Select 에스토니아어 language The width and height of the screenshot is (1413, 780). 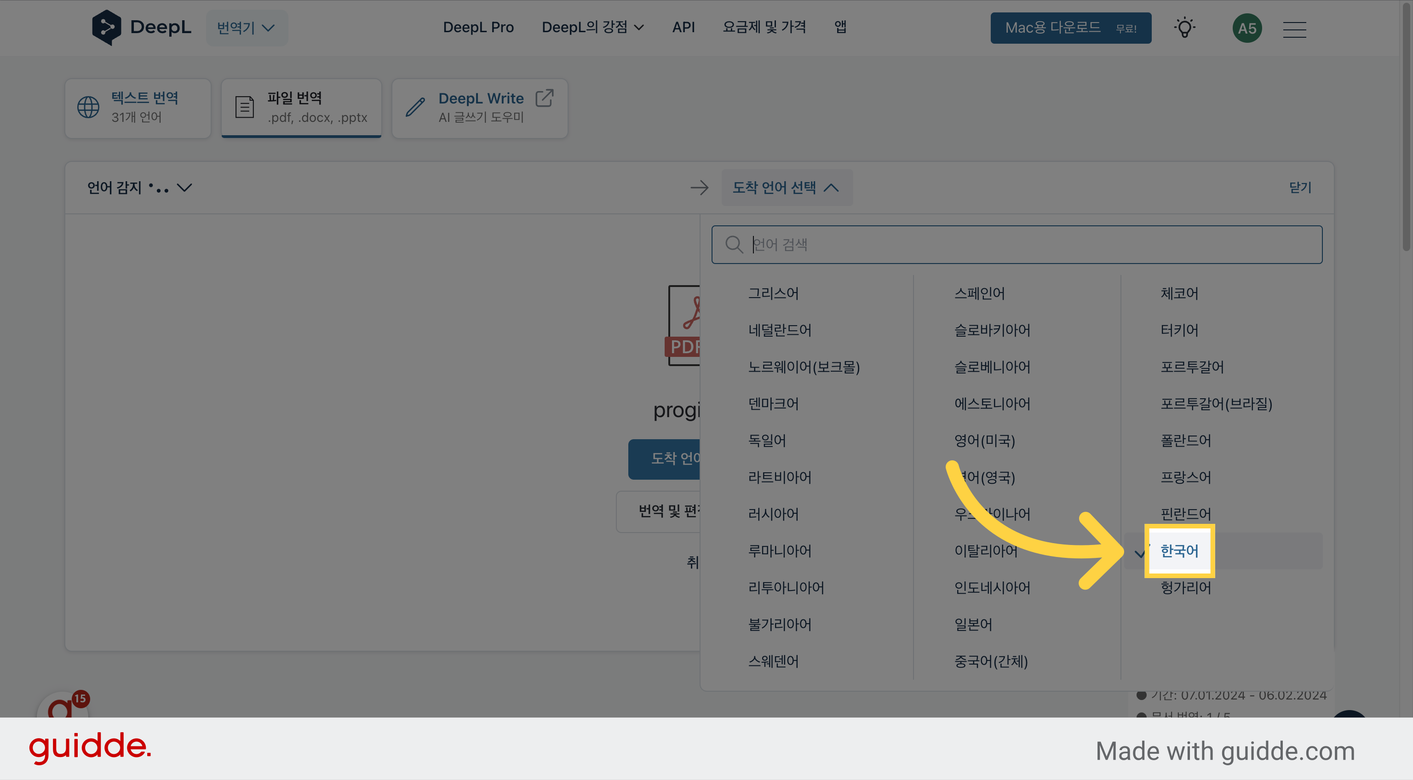992,404
